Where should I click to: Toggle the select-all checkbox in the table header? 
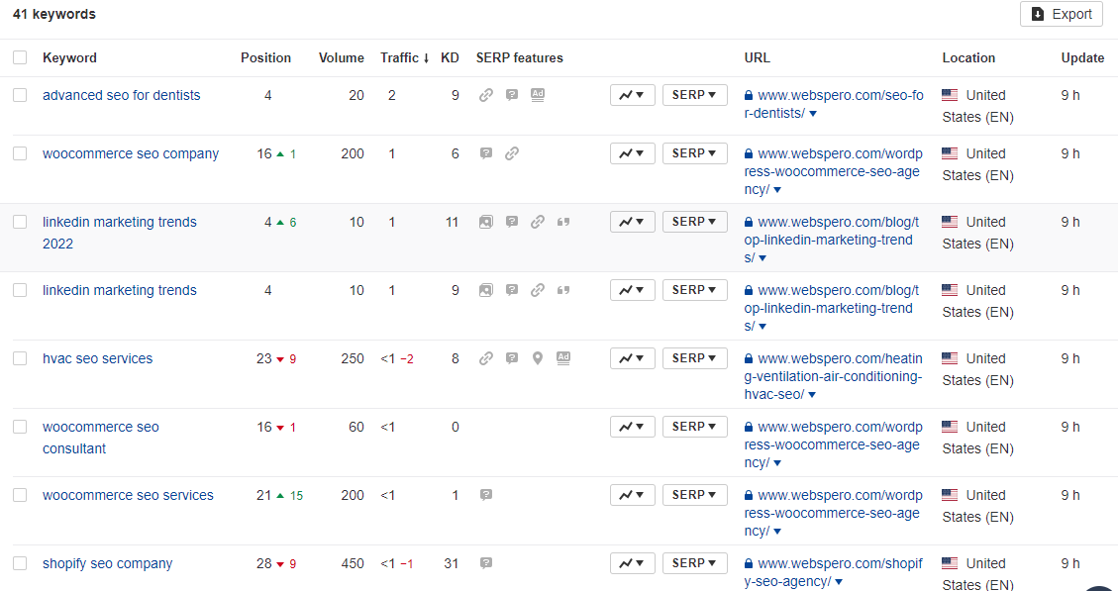tap(20, 57)
